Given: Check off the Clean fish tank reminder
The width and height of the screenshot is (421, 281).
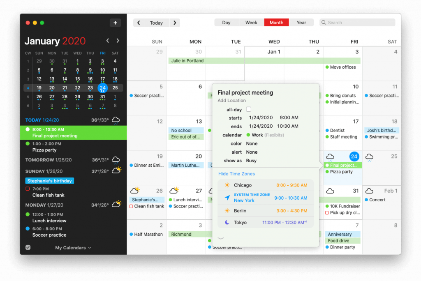Looking at the screenshot, I should pos(28,188).
